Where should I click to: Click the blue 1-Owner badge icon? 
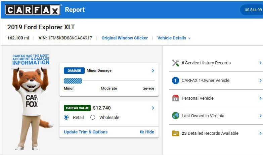[x=175, y=81]
